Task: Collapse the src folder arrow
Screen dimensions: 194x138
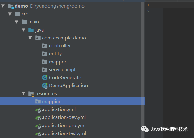Action: tap(10, 14)
